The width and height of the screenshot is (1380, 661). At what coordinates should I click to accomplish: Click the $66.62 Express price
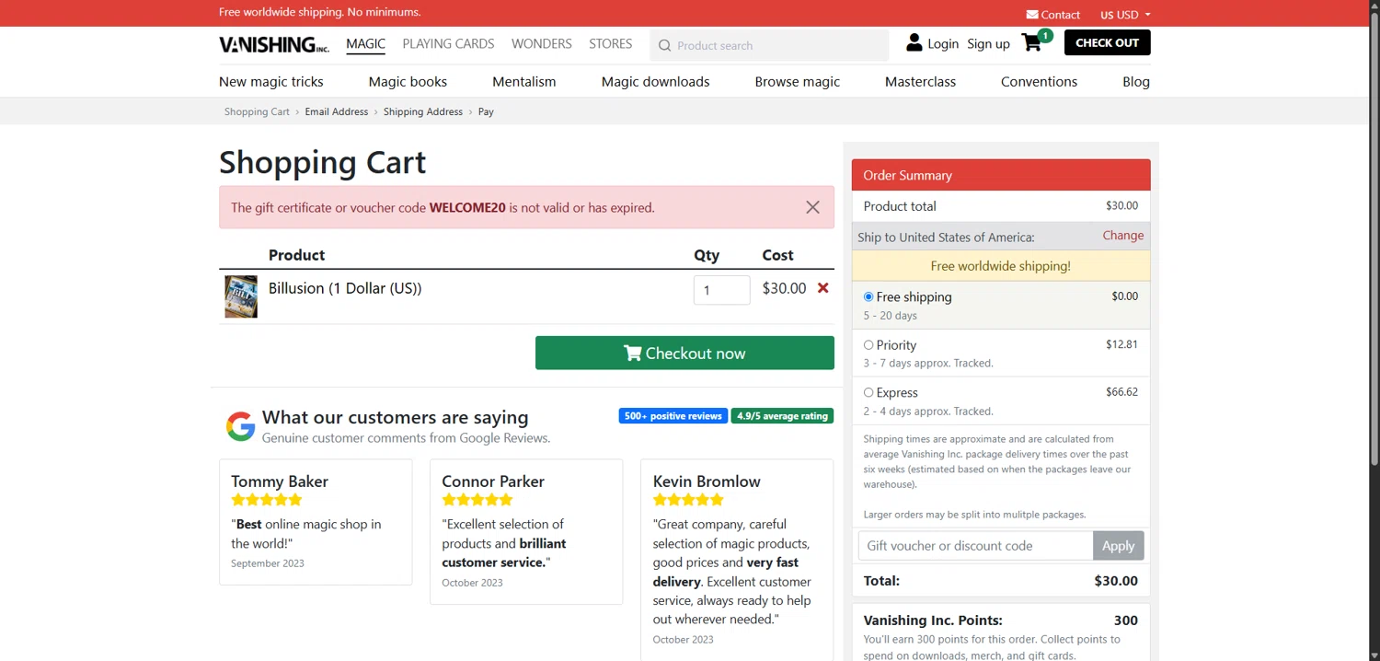point(1121,392)
